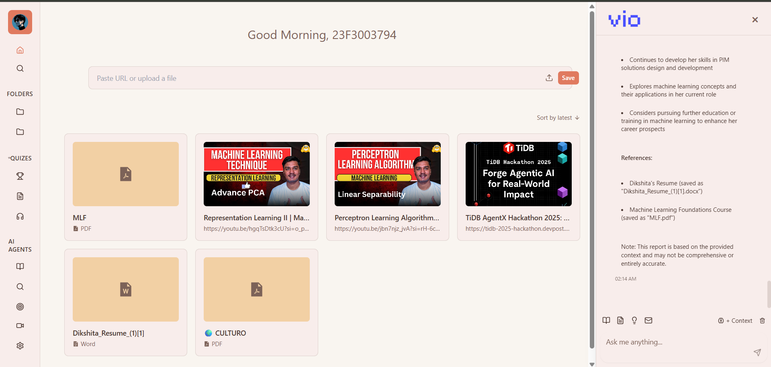Open the MLF PDF thumbnail
This screenshot has height=367, width=771.
tap(126, 174)
